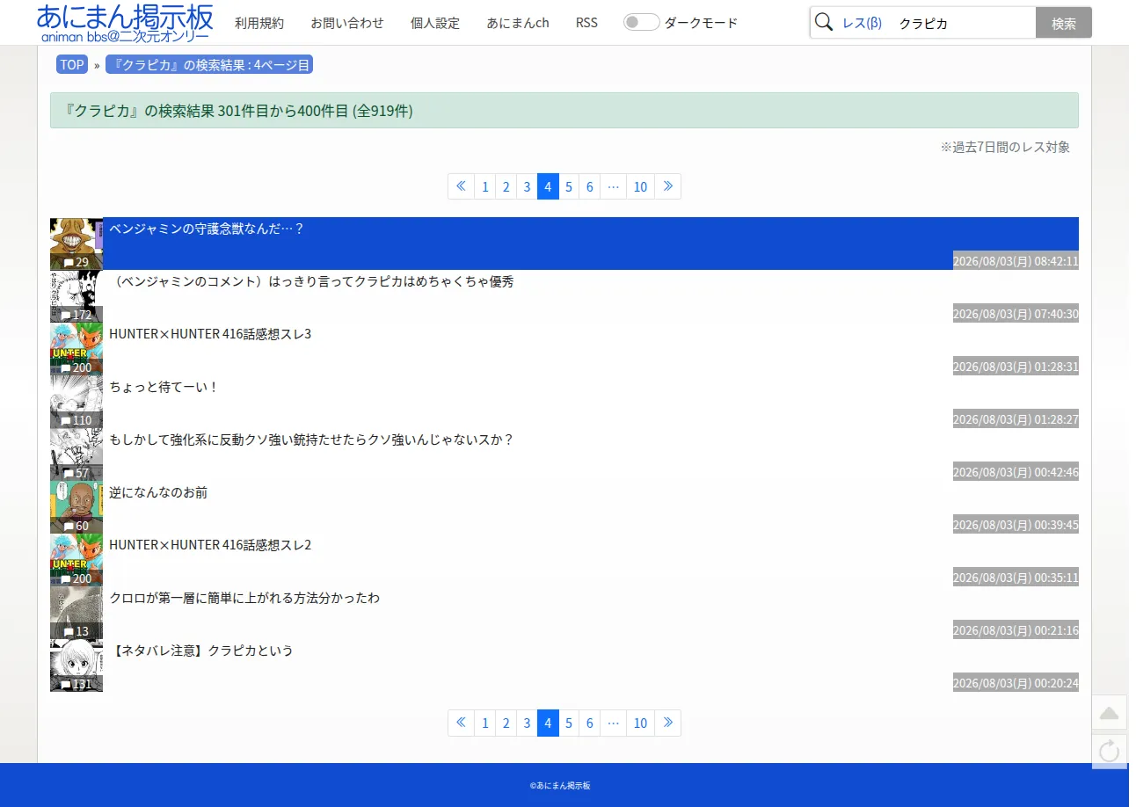Open the RSS link in the header

point(586,23)
